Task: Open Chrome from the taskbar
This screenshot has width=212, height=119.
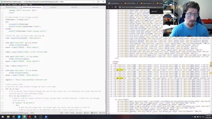Action: (14, 117)
